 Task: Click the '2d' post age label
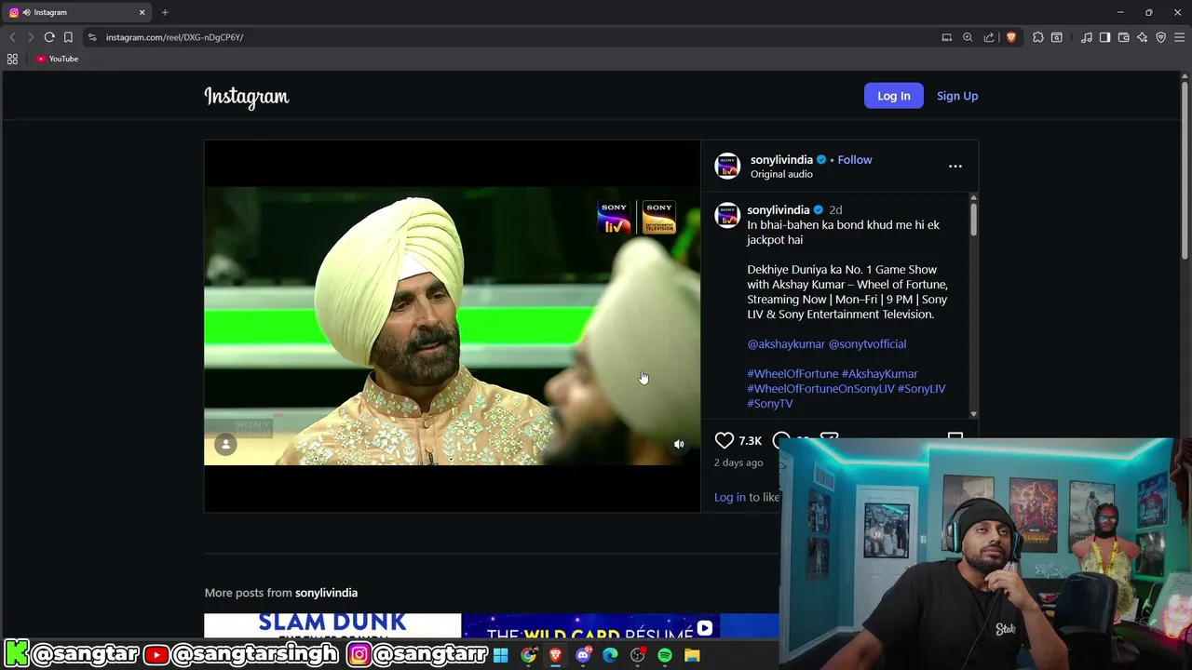coord(835,209)
